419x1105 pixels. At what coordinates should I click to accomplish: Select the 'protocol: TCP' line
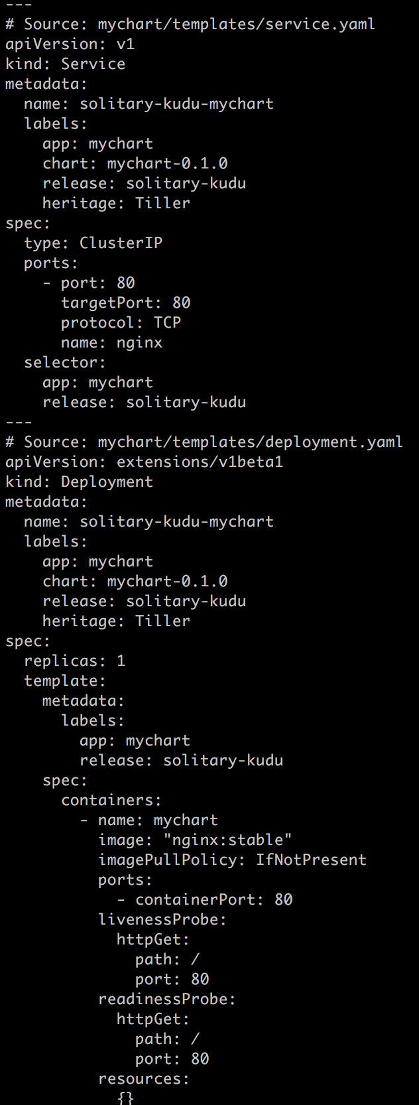121,323
